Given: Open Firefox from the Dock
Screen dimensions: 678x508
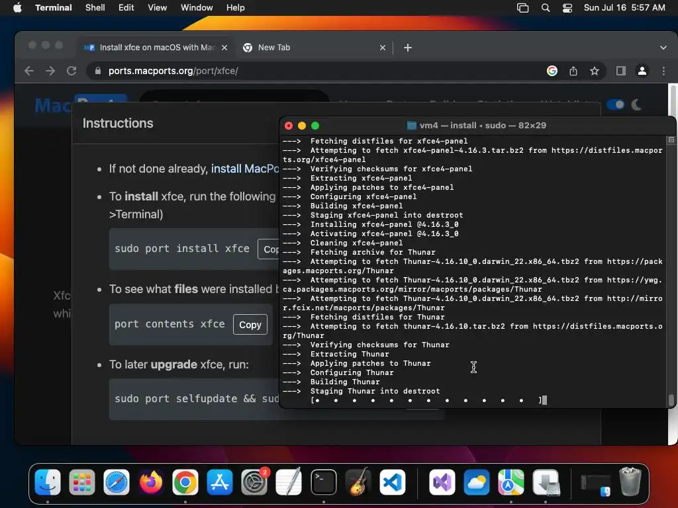Looking at the screenshot, I should coord(151,482).
